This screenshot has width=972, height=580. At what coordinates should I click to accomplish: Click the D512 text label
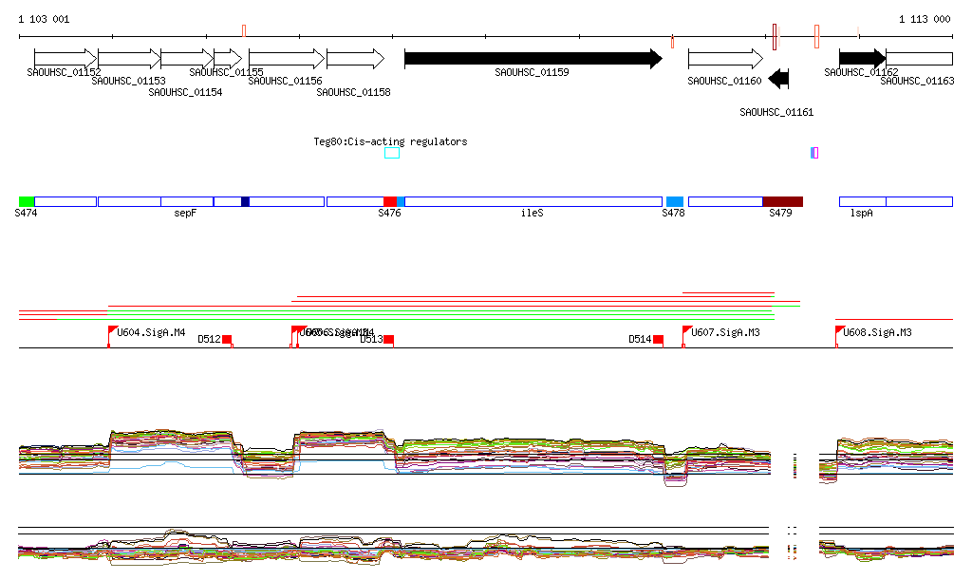(x=209, y=339)
